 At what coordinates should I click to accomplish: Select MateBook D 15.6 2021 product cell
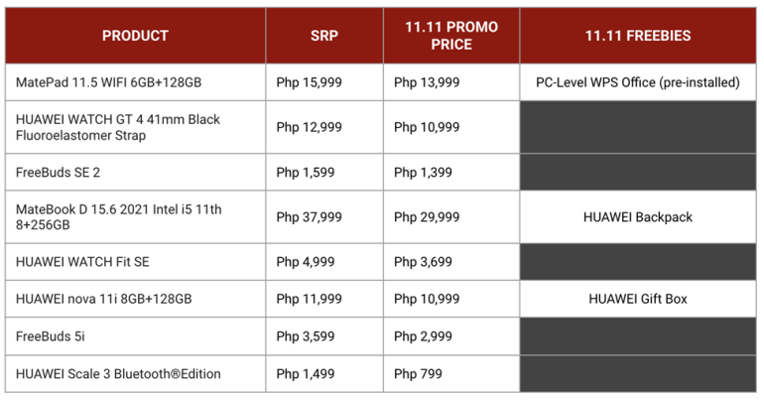click(x=136, y=216)
